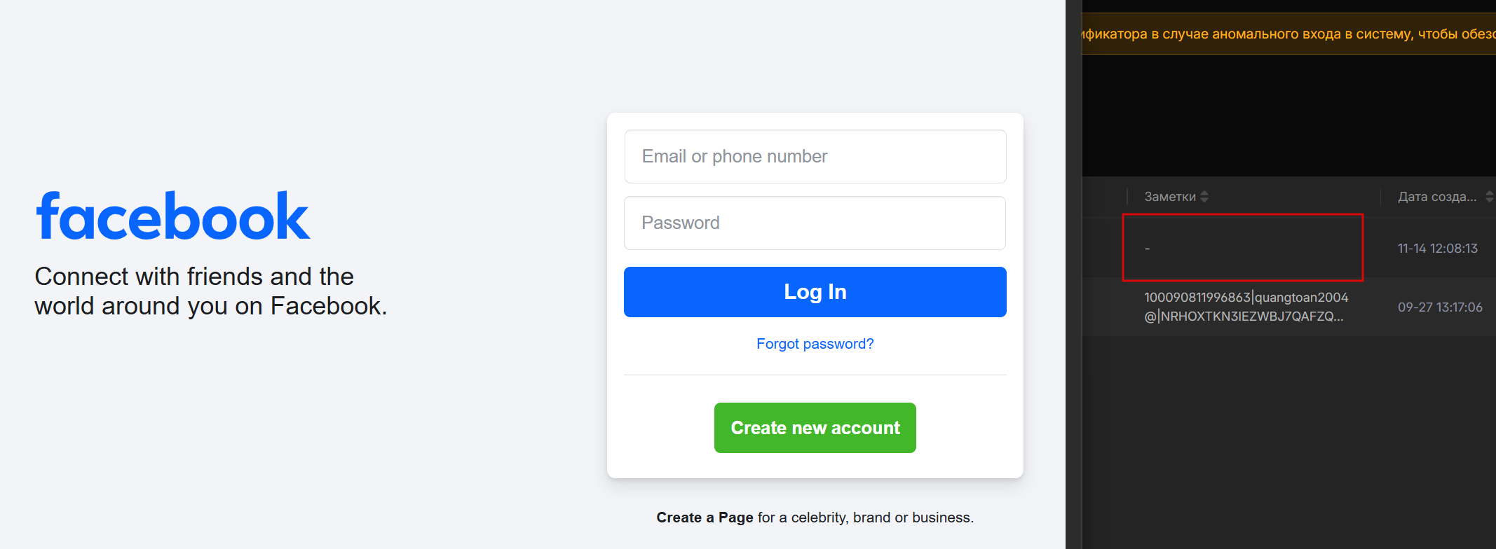Click the Connect with friends tagline text
Screen dimensions: 1496x549
(210, 291)
